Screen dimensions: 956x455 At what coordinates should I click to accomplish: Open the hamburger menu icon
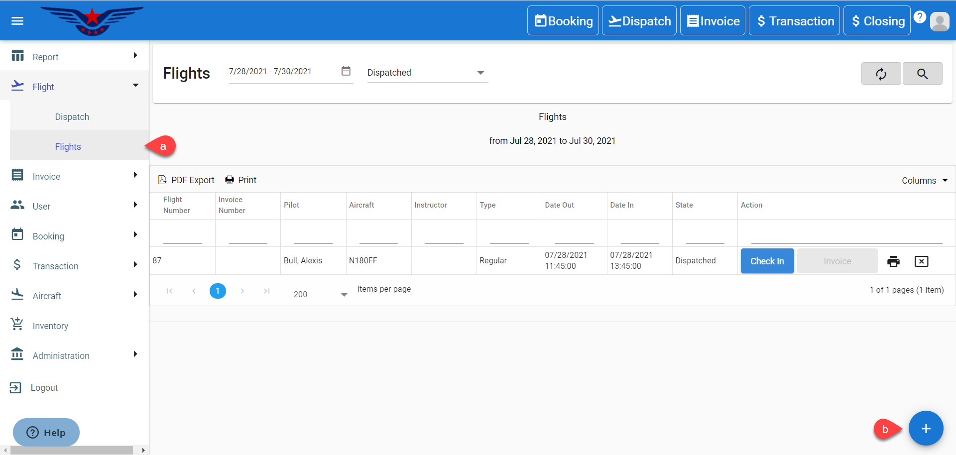pos(17,21)
